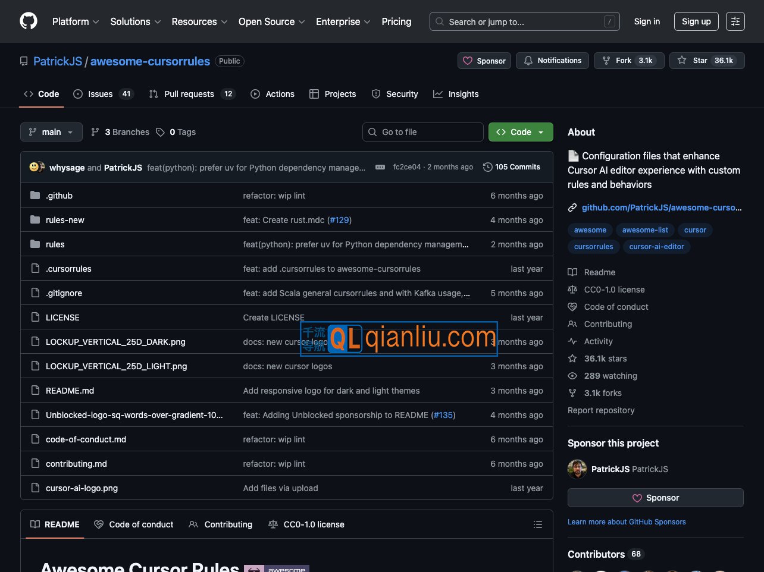Expand the main branch dropdown
This screenshot has height=572, width=764.
point(51,132)
